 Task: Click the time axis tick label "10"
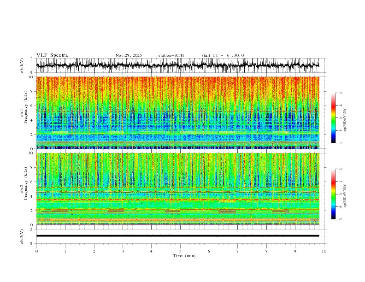pos(324,251)
